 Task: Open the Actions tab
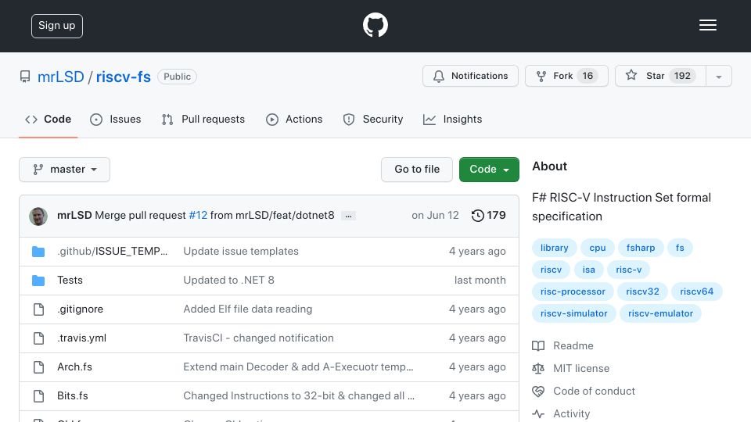click(294, 119)
